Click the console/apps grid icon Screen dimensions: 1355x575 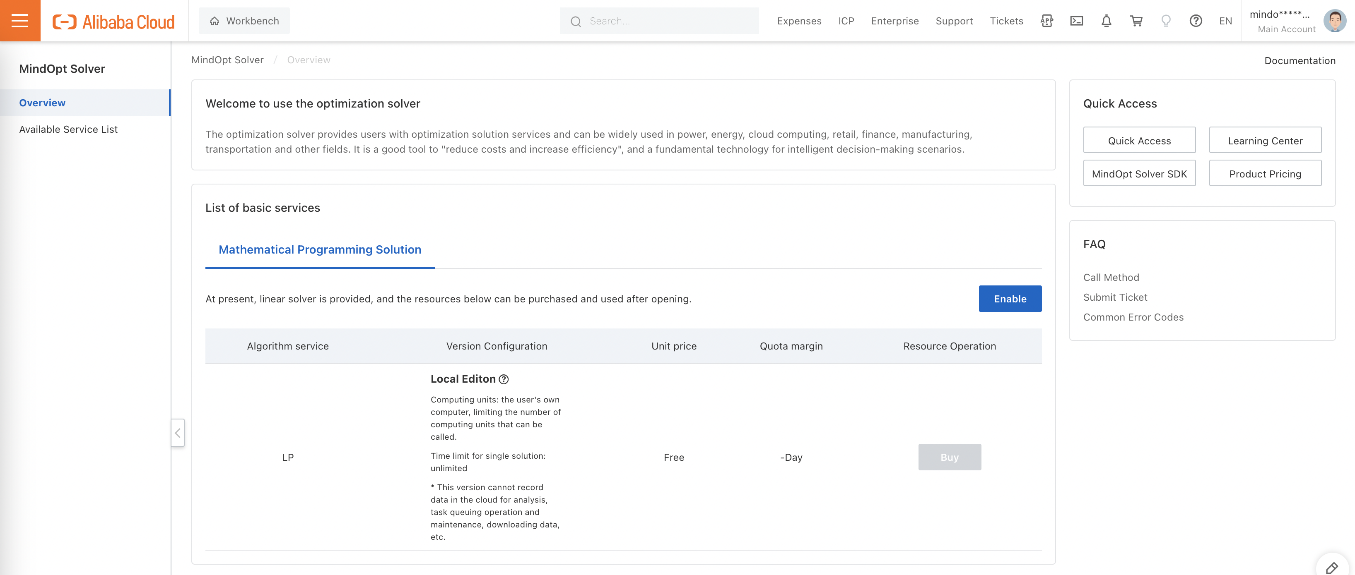coord(1046,20)
